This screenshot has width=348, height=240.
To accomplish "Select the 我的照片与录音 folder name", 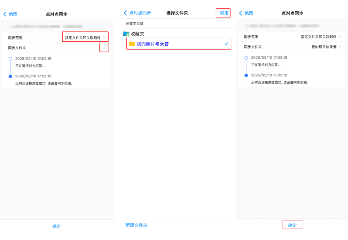I will click(153, 44).
